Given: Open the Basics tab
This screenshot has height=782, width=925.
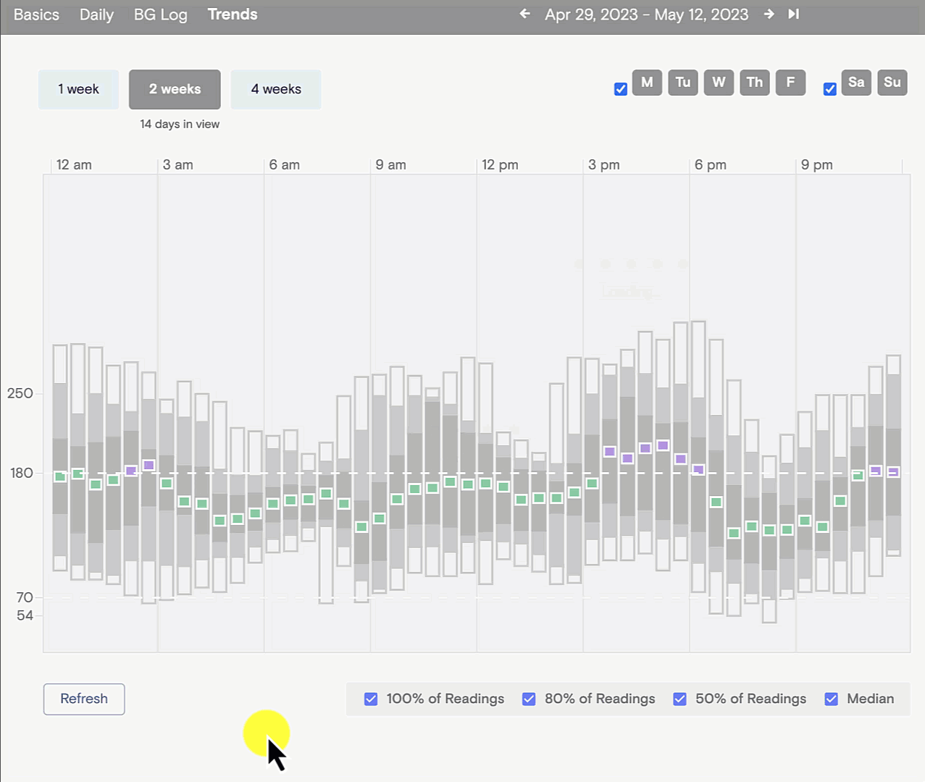Looking at the screenshot, I should click(x=36, y=14).
